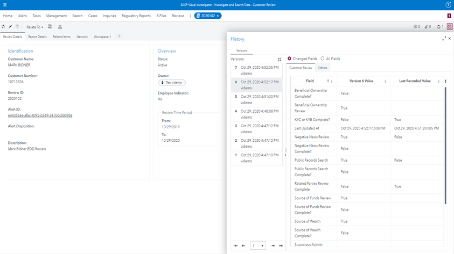Open the user profile T icon
This screenshot has height=254, width=454.
448,5
